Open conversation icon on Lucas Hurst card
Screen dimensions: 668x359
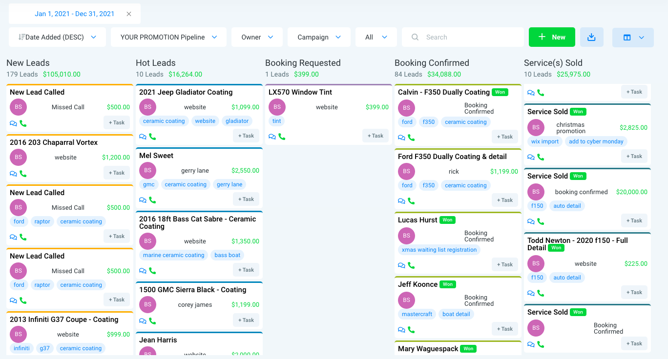401,265
